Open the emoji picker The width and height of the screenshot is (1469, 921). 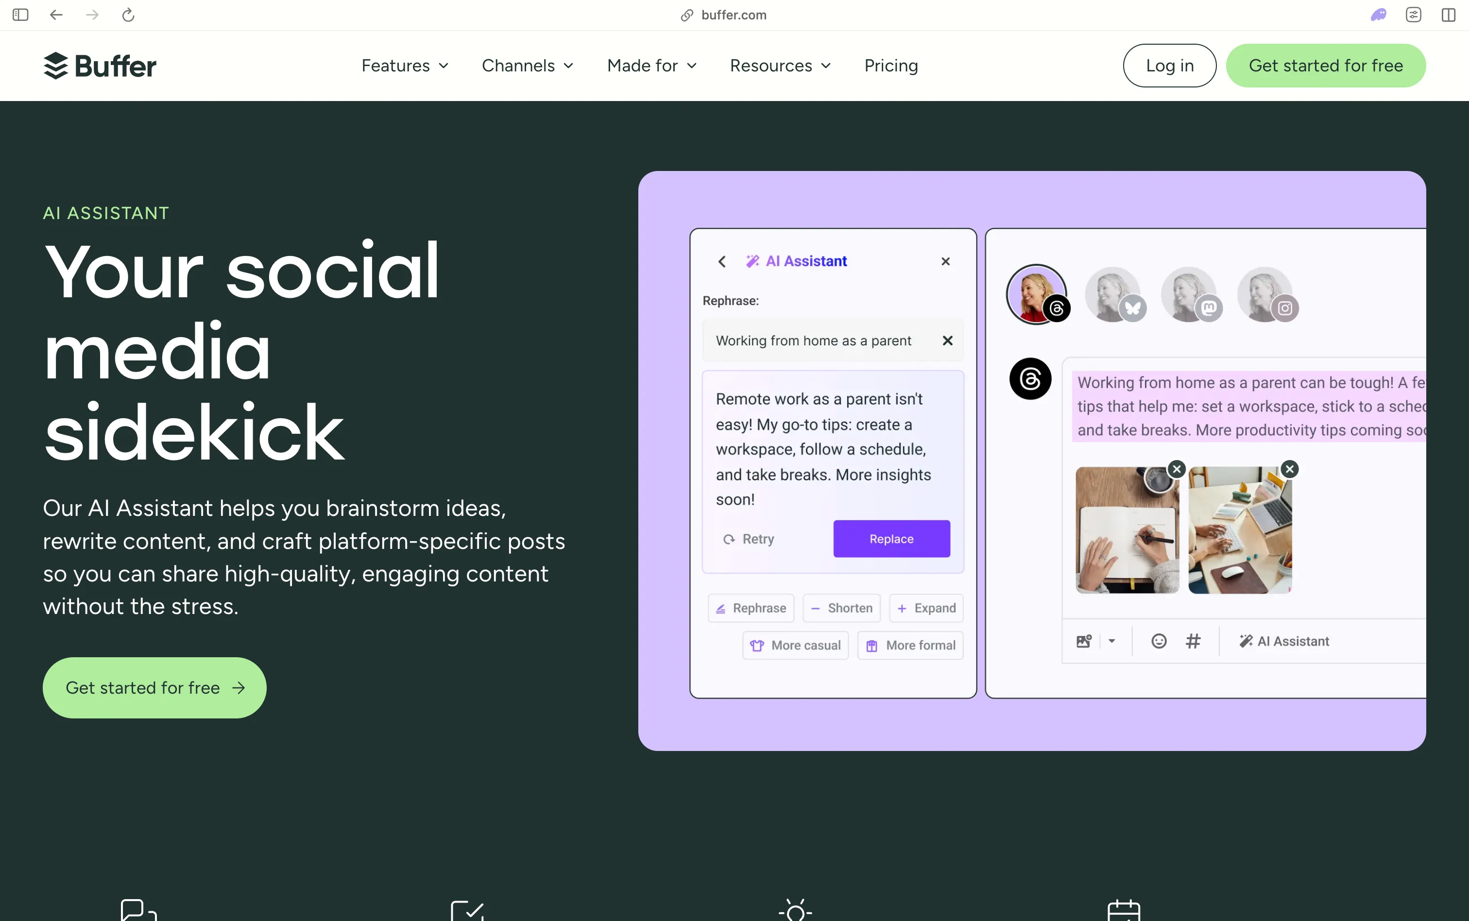[1159, 641]
